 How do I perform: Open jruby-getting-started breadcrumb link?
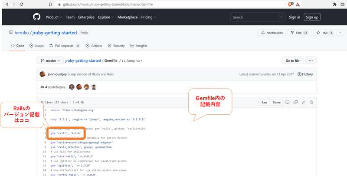coord(83,61)
